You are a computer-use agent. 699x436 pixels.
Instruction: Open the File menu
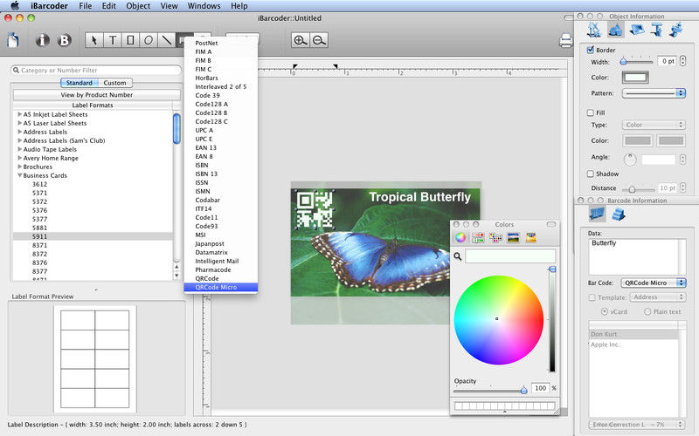coord(85,6)
